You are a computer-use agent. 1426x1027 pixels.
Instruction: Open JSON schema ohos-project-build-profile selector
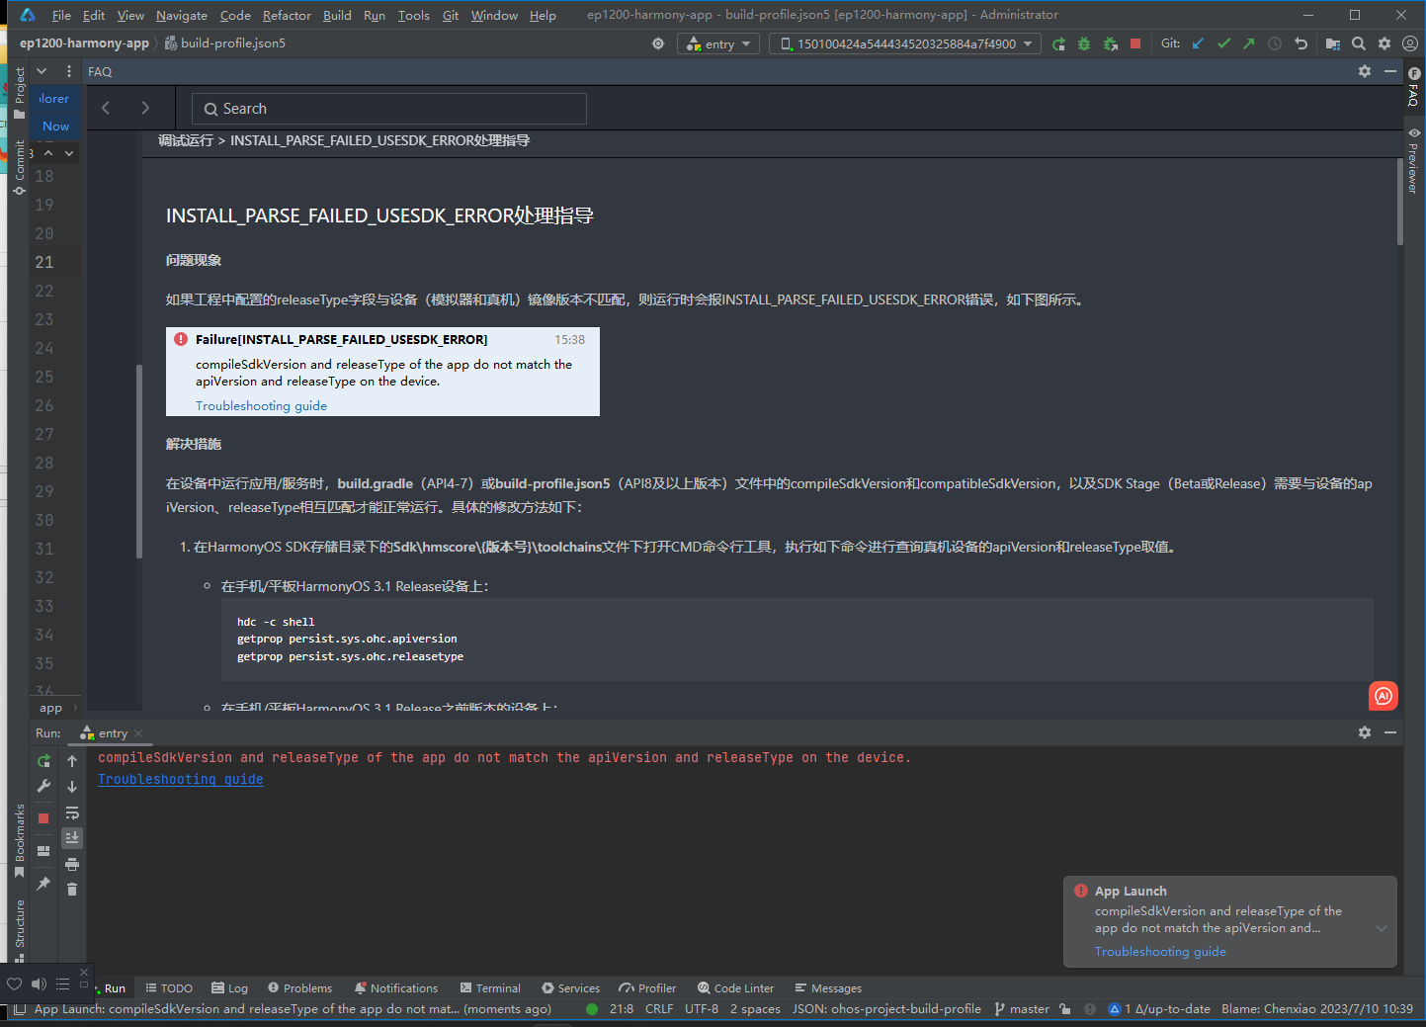tap(886, 1009)
